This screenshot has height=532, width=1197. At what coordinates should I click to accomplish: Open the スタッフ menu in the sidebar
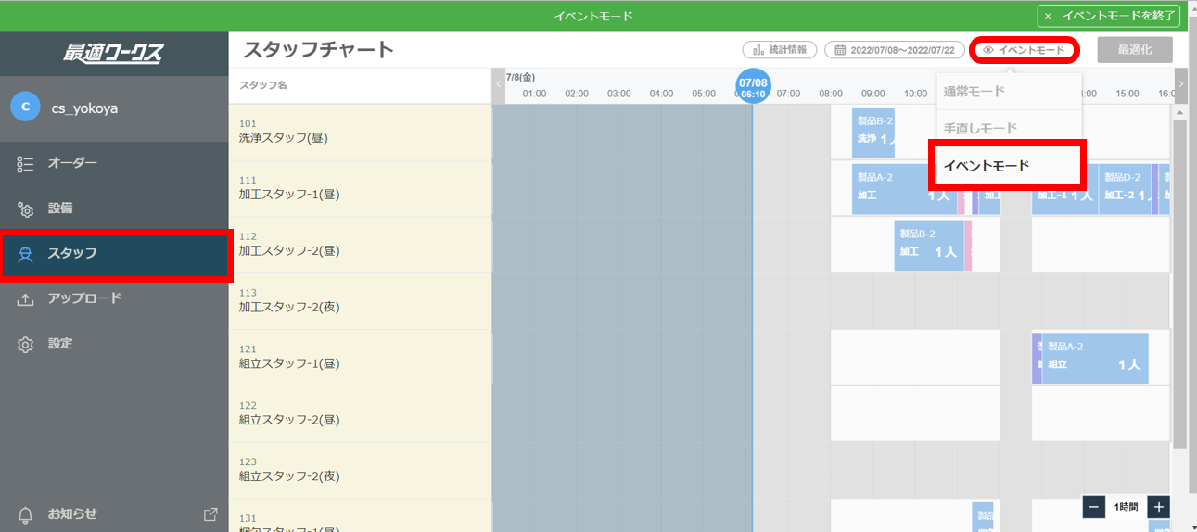point(114,254)
